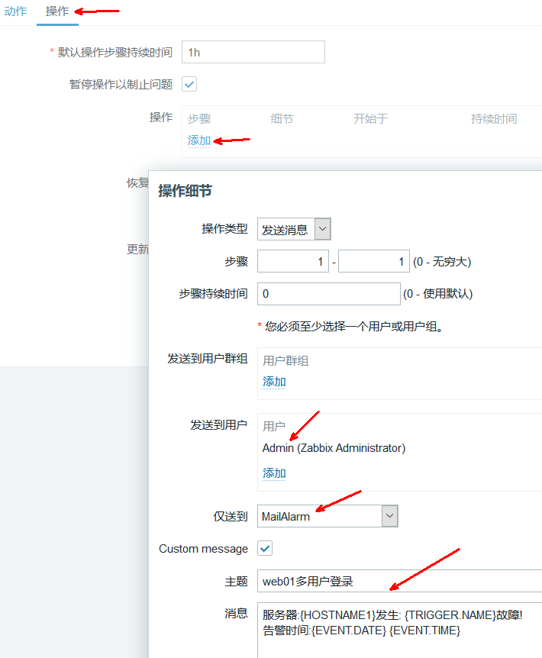Click 添加 under 发送到用户
Screen dimensions: 542x658
point(274,473)
